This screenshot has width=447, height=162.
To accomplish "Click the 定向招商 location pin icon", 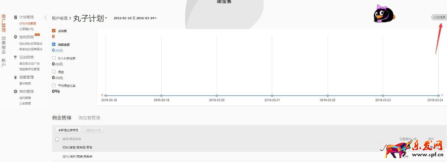I will click(15, 37).
